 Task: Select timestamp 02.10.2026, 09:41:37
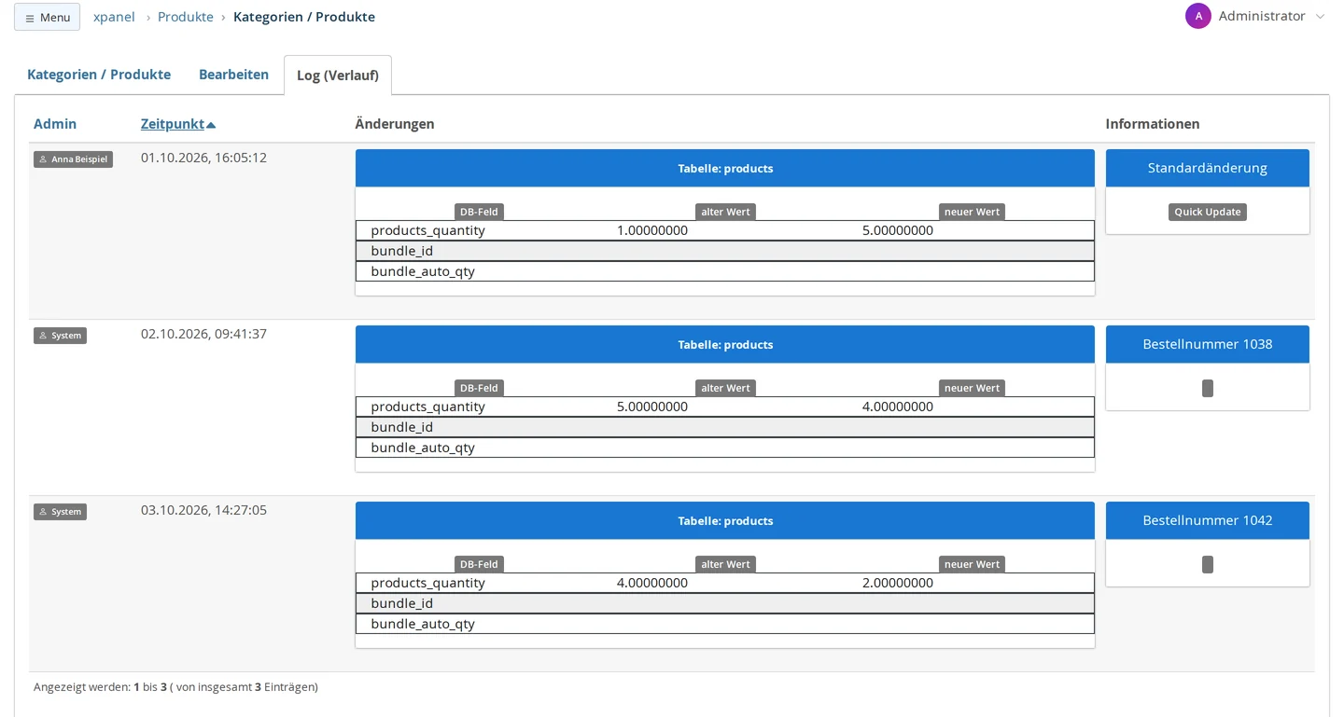(x=203, y=334)
